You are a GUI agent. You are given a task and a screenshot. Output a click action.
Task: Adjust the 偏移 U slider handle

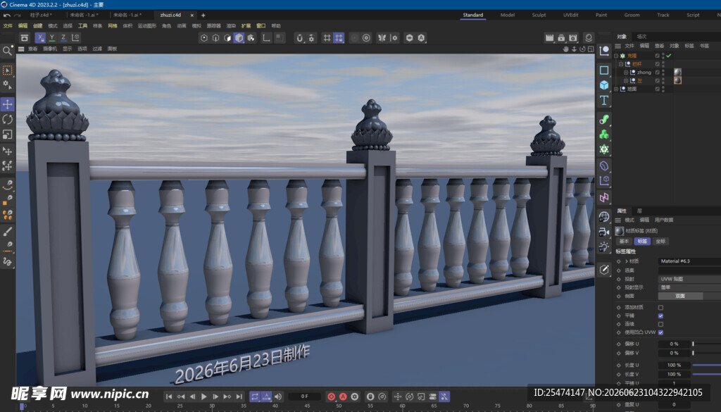[693, 344]
